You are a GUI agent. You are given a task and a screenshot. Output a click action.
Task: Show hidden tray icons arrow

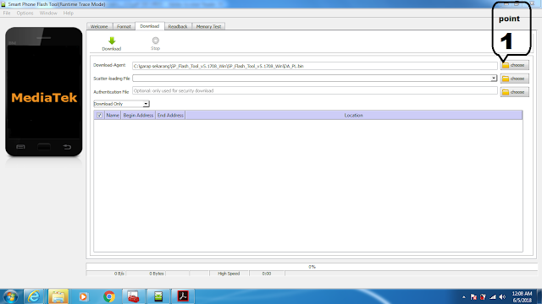tap(464, 296)
